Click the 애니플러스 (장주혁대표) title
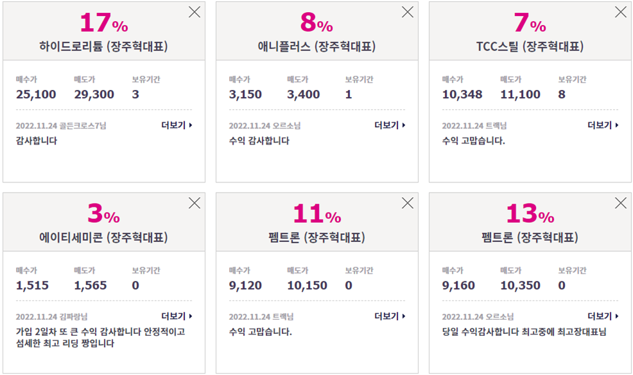The height and width of the screenshot is (375, 633). tap(317, 46)
